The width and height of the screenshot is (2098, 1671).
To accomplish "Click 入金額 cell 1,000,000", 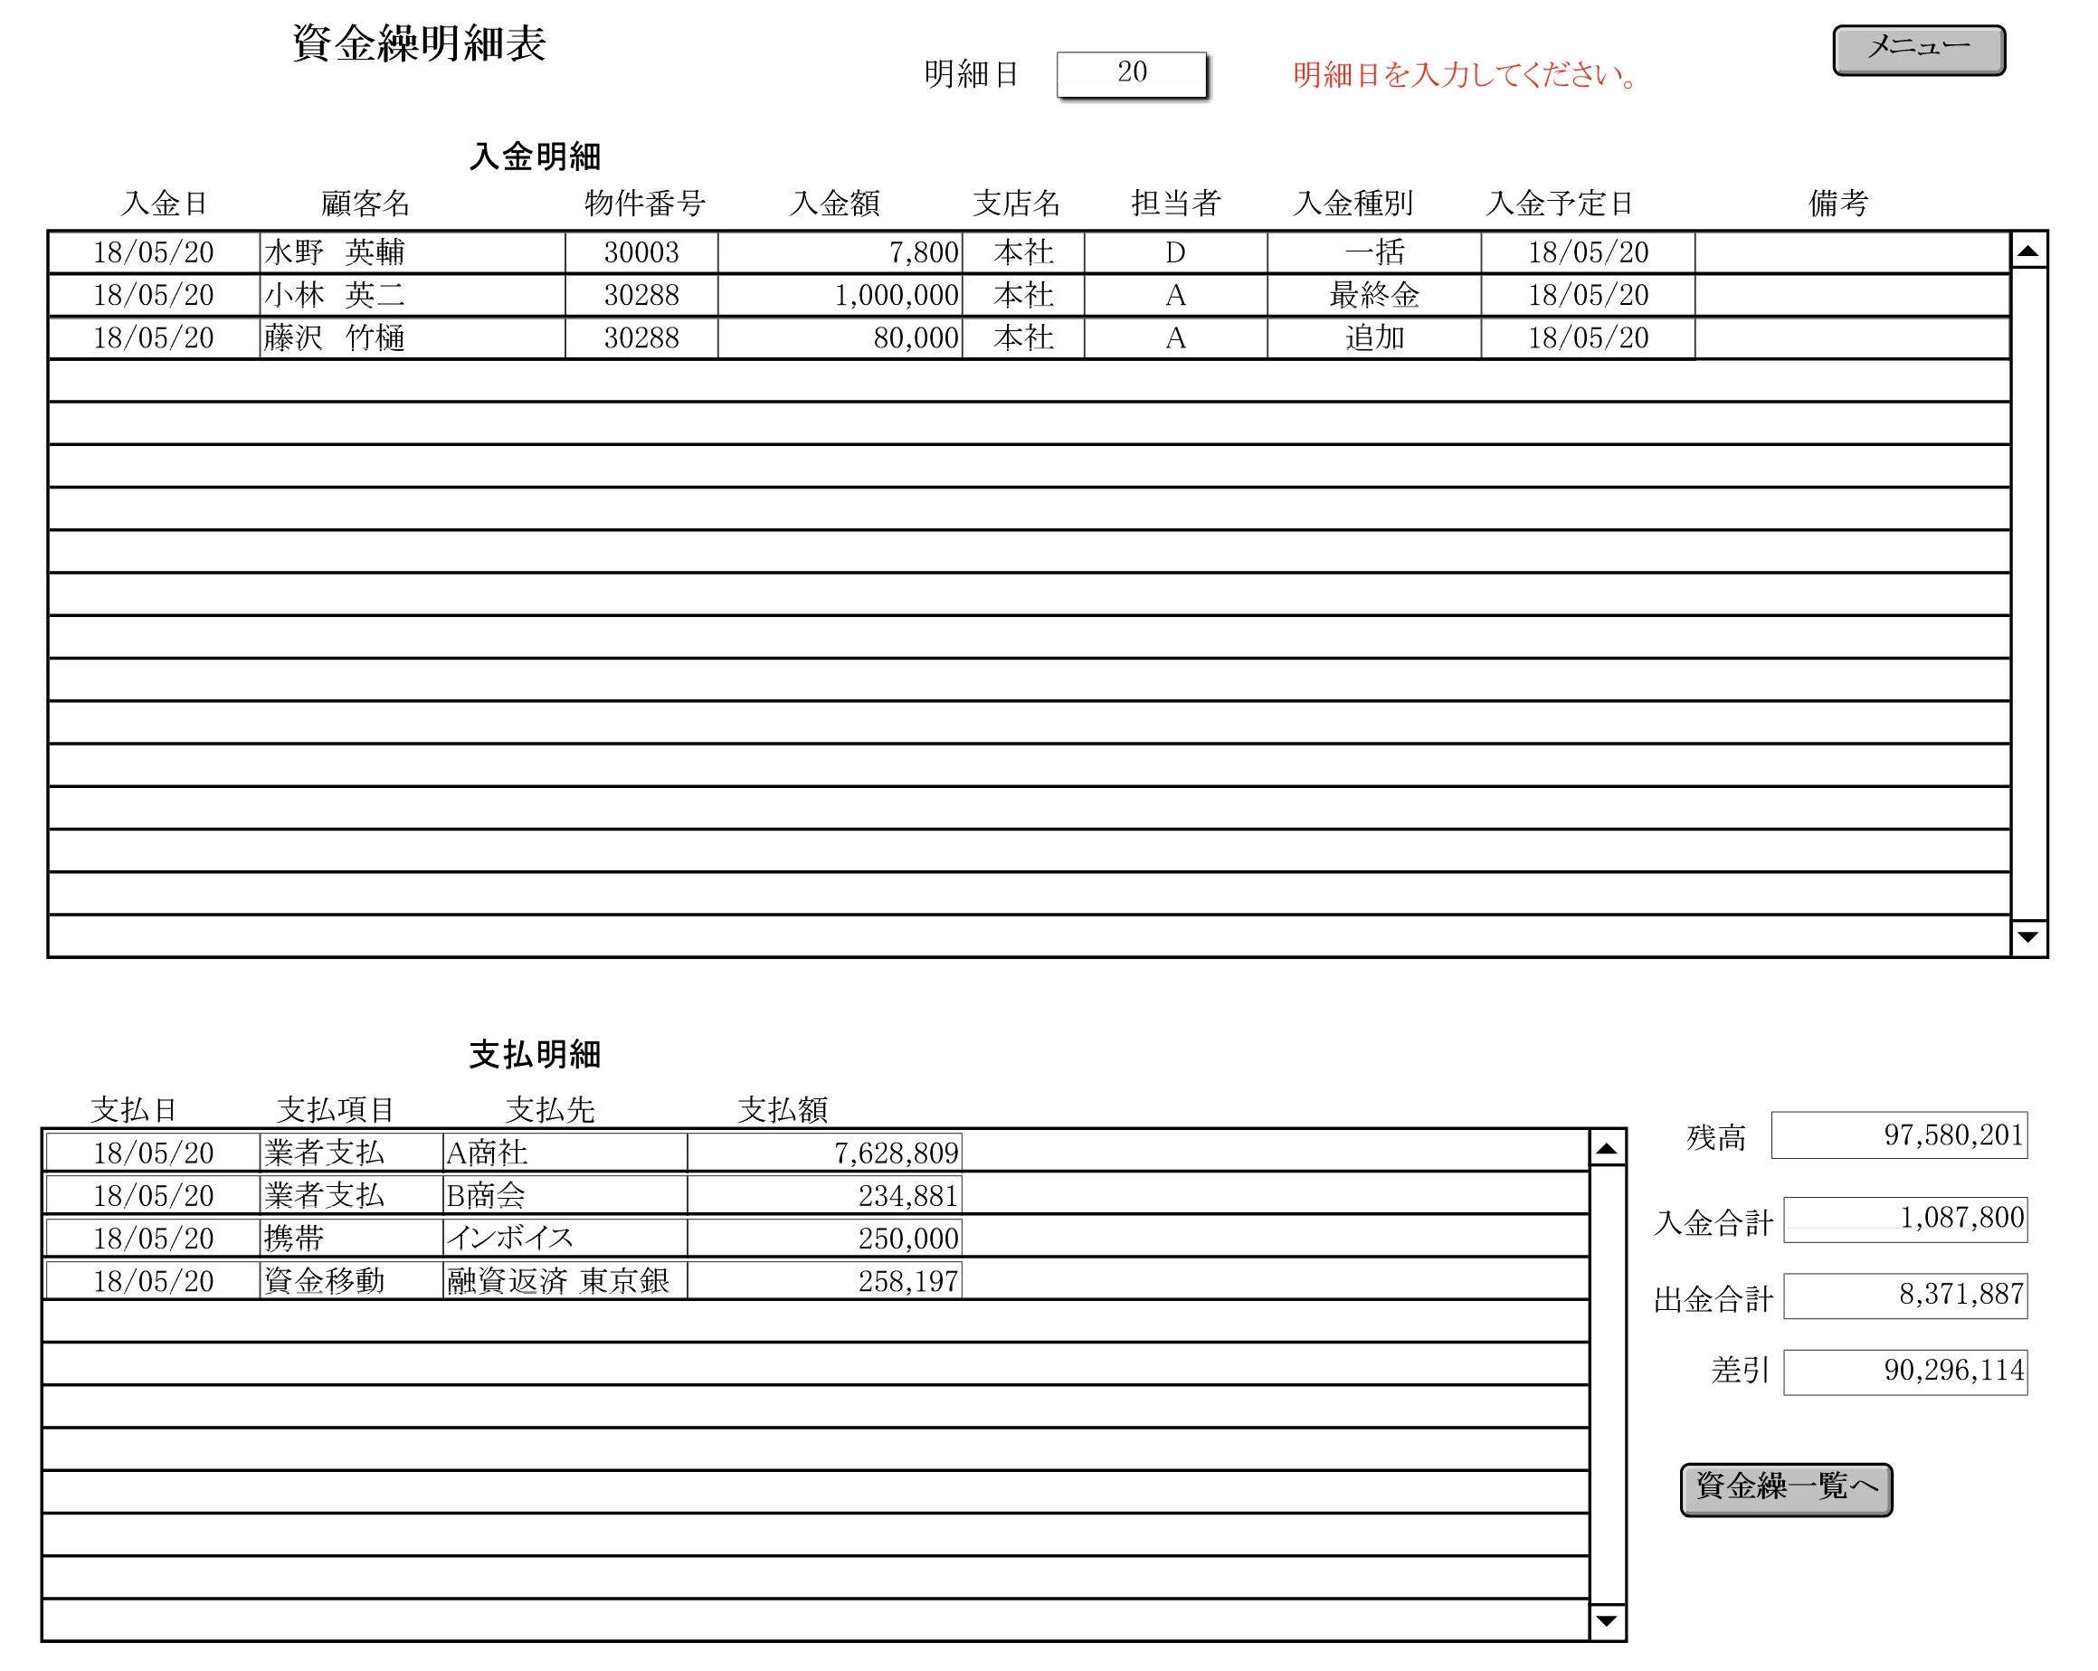I will click(840, 295).
